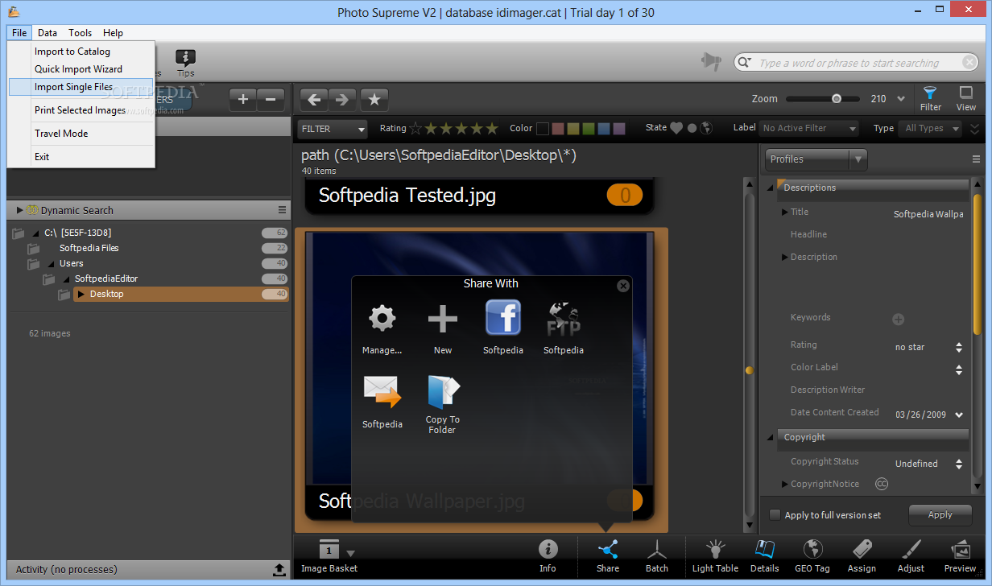This screenshot has height=586, width=992.
Task: Navigate back with left arrow button
Action: point(314,100)
